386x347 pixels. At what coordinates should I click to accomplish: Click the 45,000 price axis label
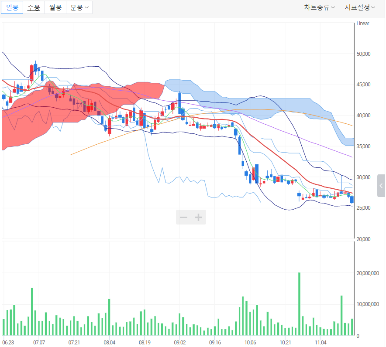click(363, 85)
